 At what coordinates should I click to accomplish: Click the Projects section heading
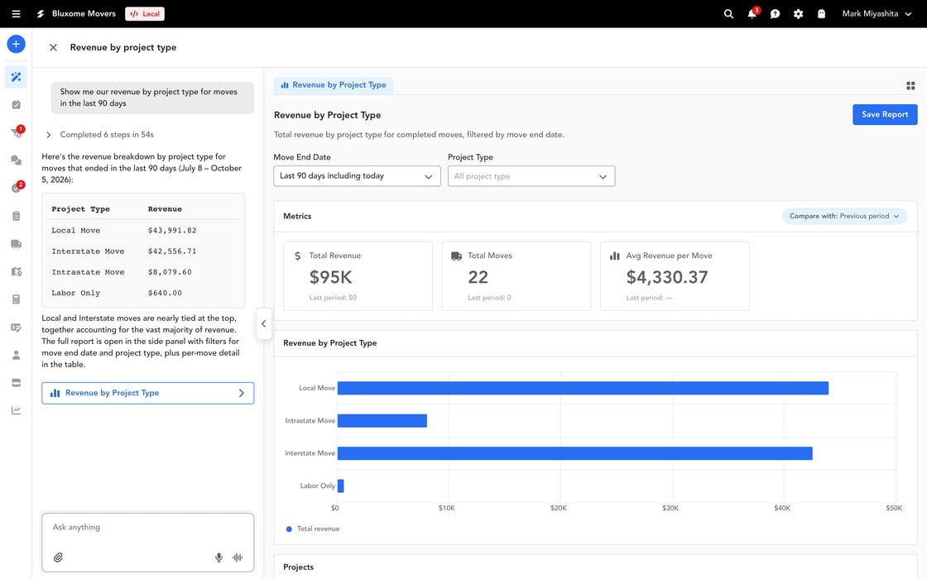pos(299,567)
